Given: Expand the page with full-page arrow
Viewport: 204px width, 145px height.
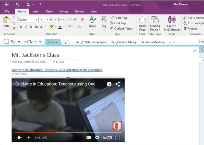Looking at the screenshot, I should tap(195, 51).
